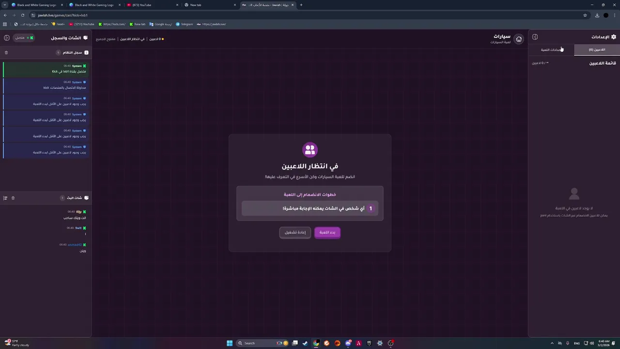Switch to إعدادات اللعبة tab
The width and height of the screenshot is (620, 349).
(551, 49)
